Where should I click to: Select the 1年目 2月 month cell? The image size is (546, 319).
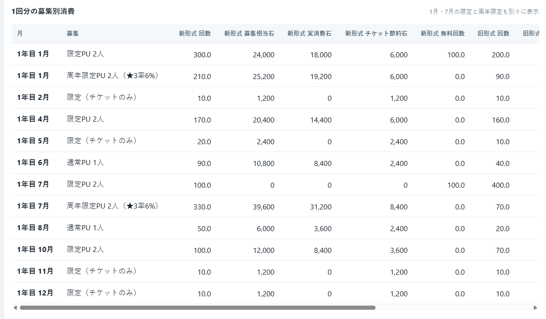[x=33, y=98]
